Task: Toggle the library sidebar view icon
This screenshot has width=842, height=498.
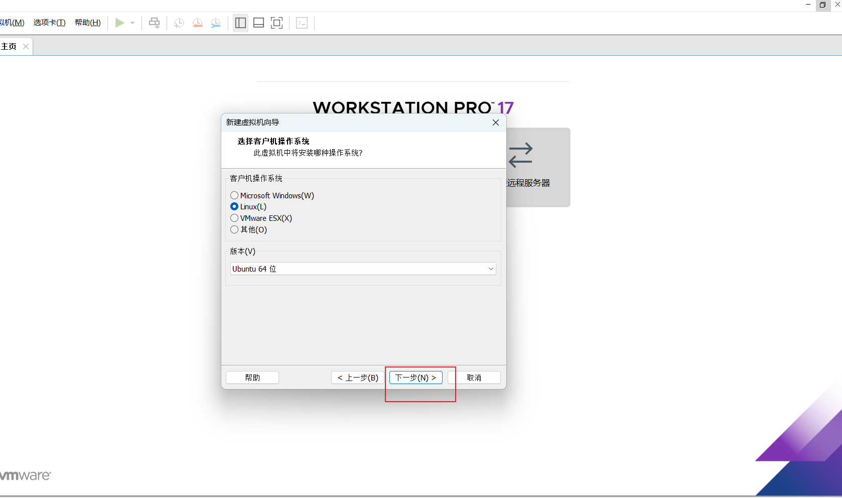Action: tap(240, 23)
